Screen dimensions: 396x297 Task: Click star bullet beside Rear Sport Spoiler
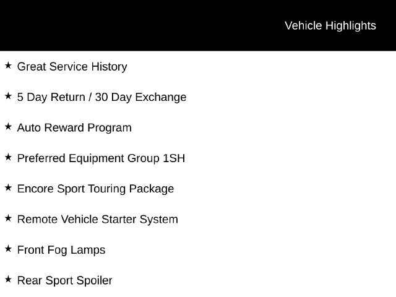click(8, 279)
